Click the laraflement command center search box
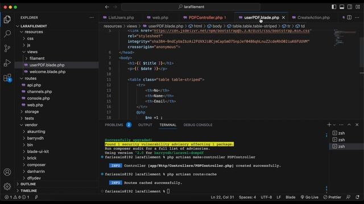This screenshot has width=364, height=204. coord(191,7)
